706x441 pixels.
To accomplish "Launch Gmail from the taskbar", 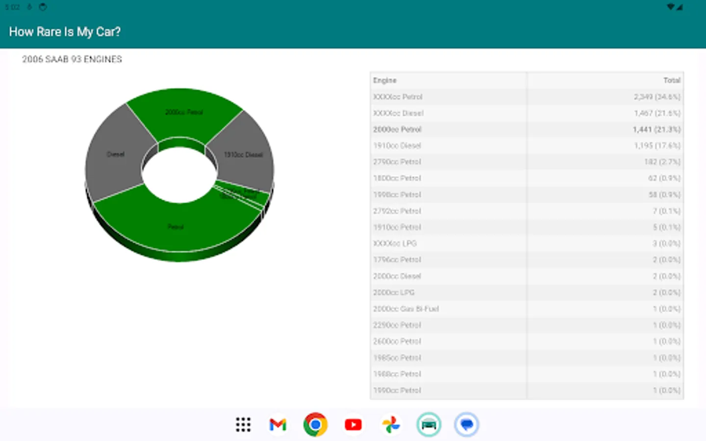I will pyautogui.click(x=278, y=424).
